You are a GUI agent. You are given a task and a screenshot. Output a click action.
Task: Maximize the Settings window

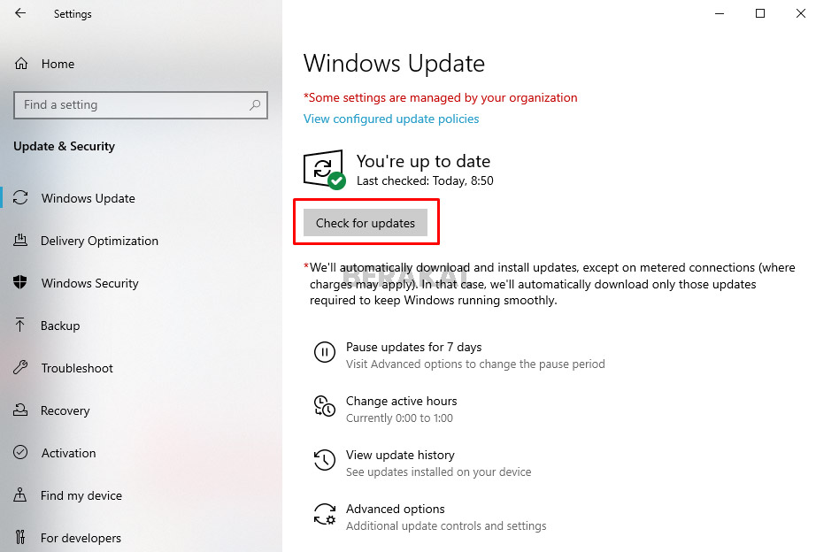[760, 13]
